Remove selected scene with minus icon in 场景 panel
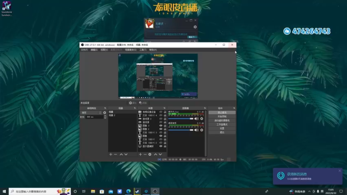 (x=115, y=154)
